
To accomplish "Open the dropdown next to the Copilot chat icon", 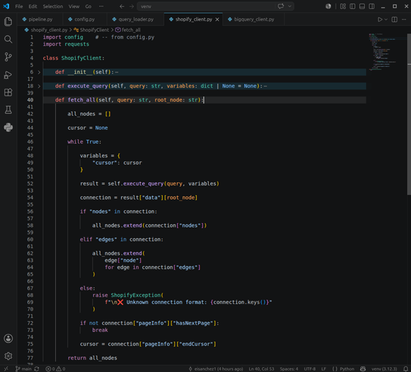I will pyautogui.click(x=290, y=7).
